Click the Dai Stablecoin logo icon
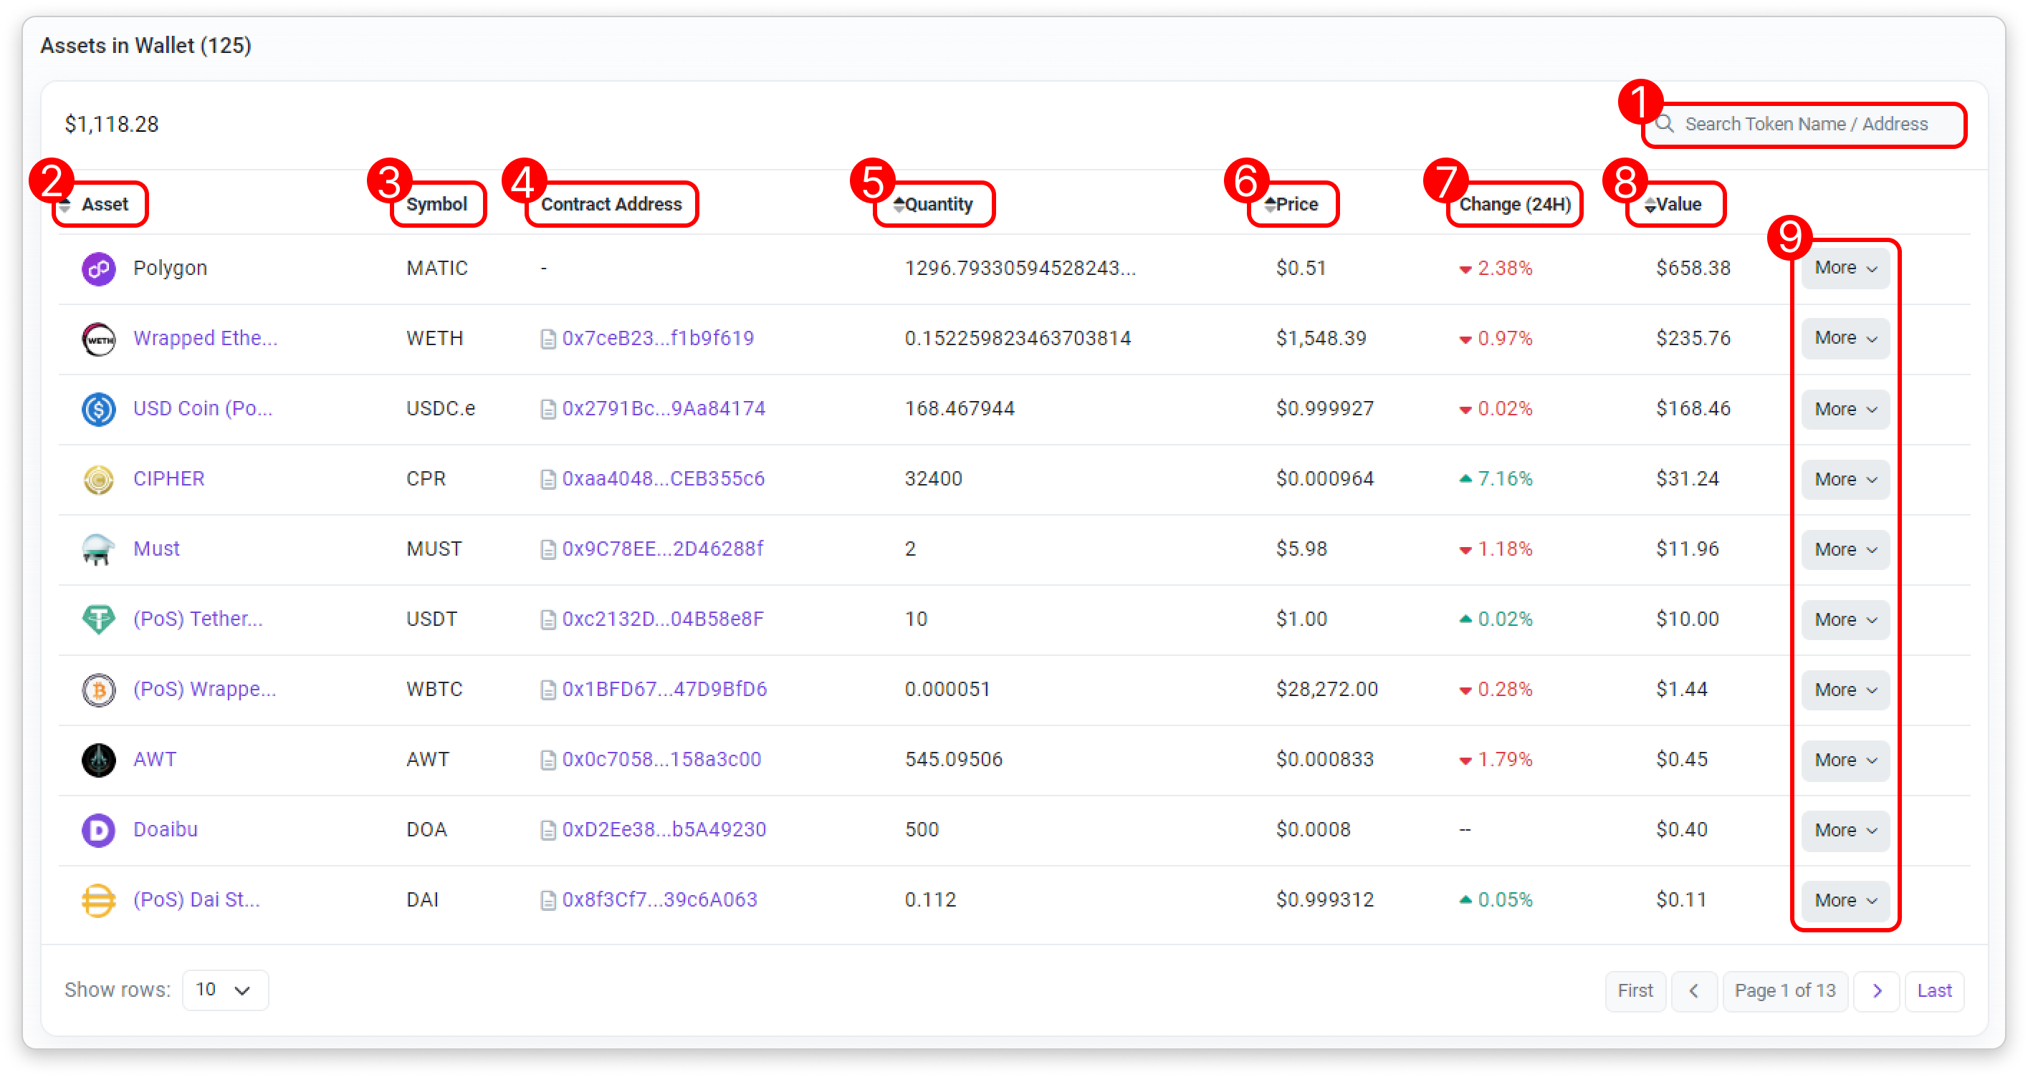Screen dimensions: 2028x1077 (x=98, y=900)
